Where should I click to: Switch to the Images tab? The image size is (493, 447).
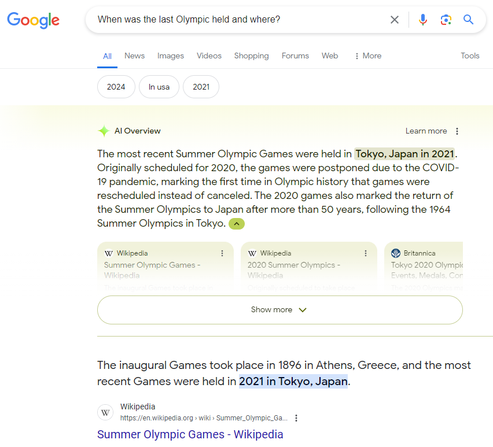[171, 56]
